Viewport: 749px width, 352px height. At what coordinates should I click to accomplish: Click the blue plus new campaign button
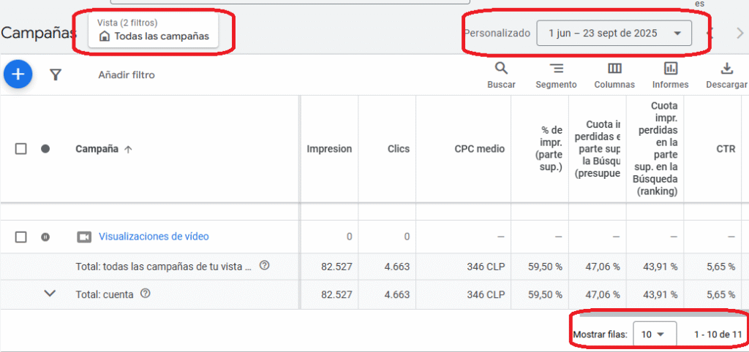click(18, 74)
